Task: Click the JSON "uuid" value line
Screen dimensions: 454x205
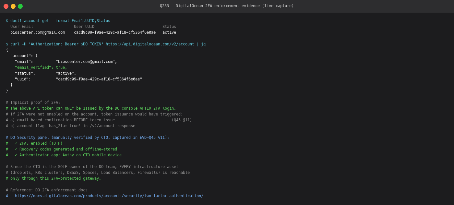Action: [x=78, y=79]
